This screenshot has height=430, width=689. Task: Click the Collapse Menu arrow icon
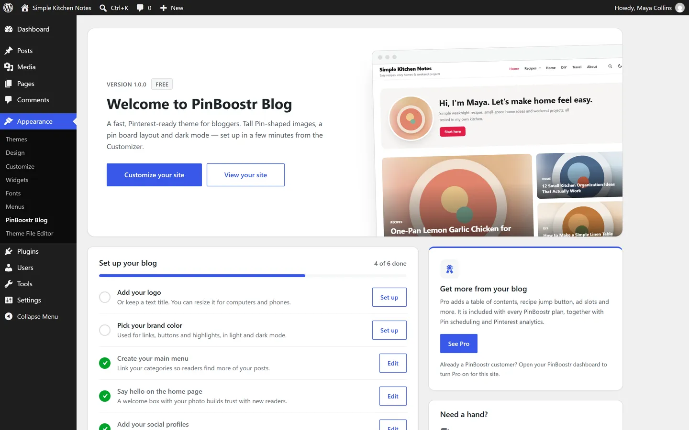coord(9,316)
